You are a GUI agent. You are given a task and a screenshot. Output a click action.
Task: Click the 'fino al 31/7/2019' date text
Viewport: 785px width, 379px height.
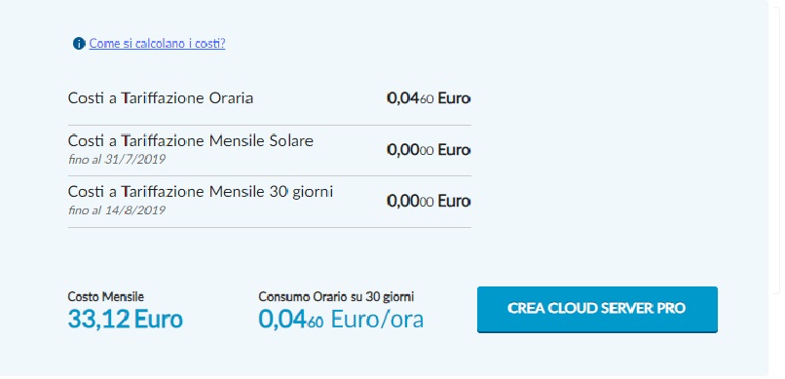117,159
